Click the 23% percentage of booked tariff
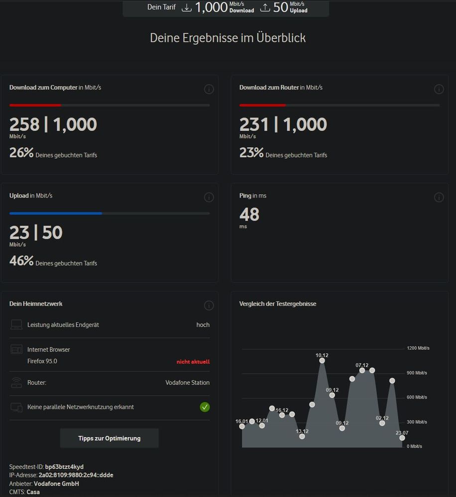456x497 pixels. [251, 152]
